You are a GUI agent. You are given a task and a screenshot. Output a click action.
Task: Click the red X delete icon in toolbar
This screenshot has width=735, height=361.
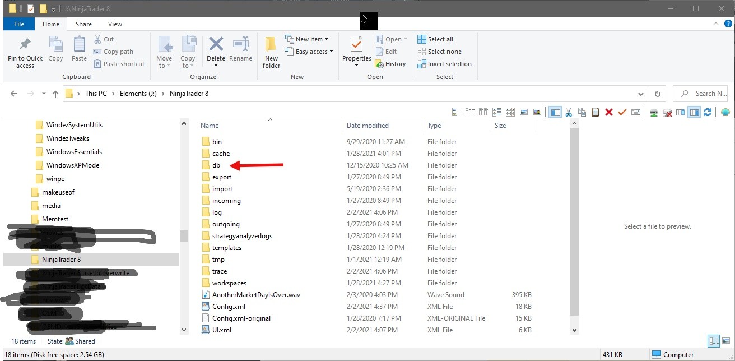[x=609, y=112]
